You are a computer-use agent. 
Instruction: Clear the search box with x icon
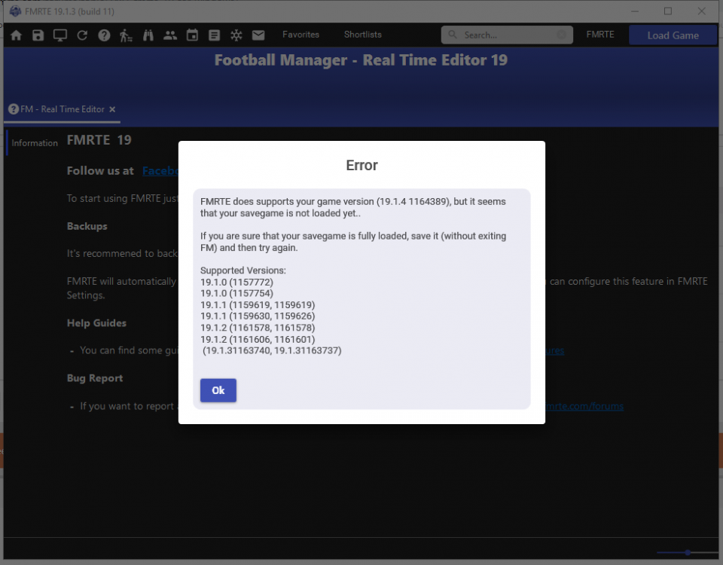point(561,35)
